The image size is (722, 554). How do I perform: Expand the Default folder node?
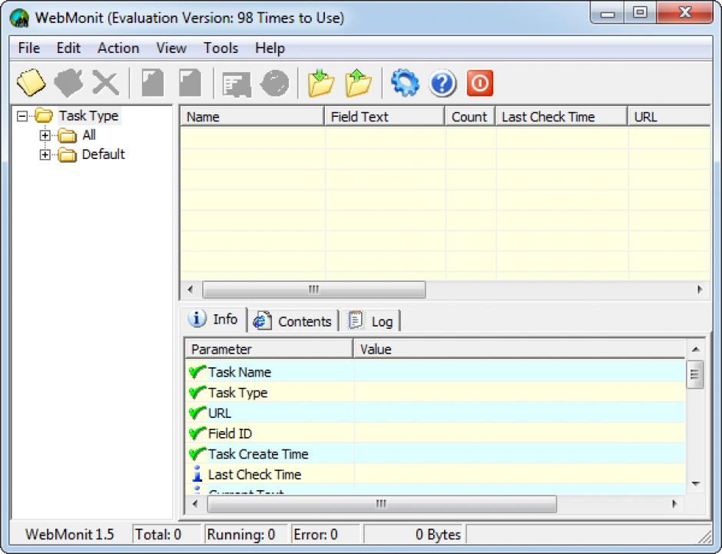coord(45,154)
